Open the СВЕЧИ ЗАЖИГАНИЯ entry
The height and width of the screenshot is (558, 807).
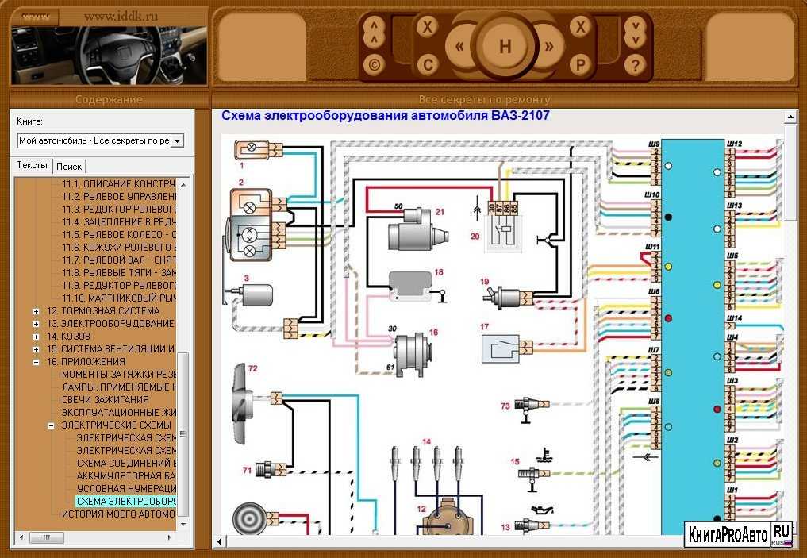click(105, 399)
